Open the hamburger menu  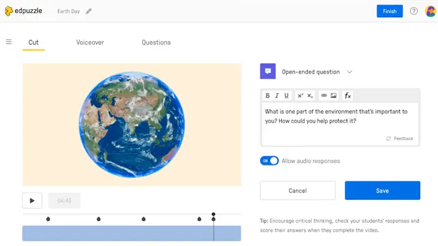9,42
